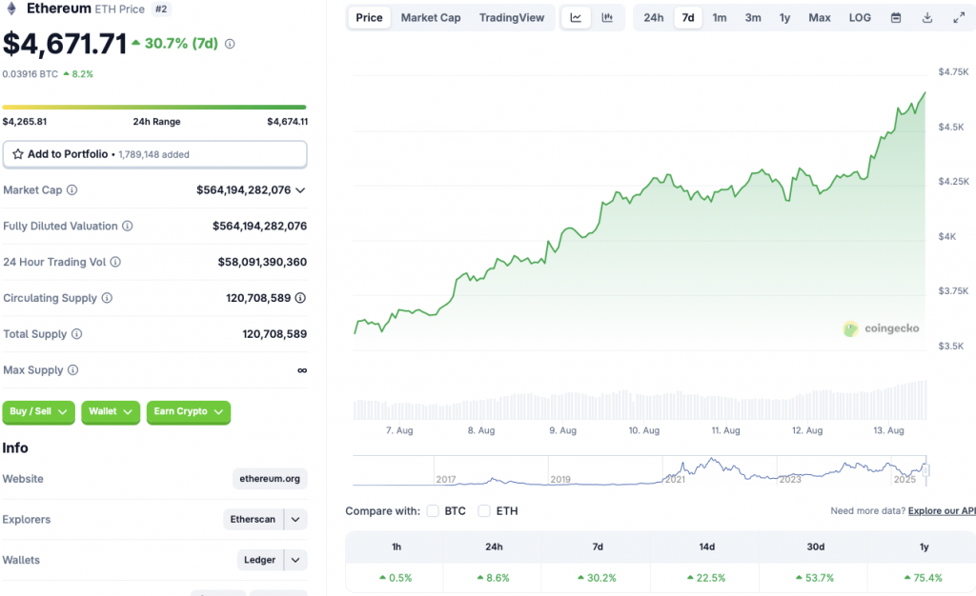Open the calendar date range picker
Screen dimensions: 976x596
[896, 18]
